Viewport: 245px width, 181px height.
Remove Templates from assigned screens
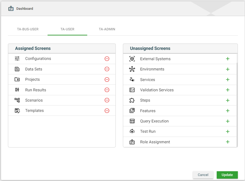point(107,111)
